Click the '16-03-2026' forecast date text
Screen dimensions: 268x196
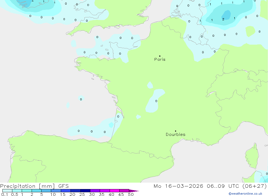tap(184, 186)
